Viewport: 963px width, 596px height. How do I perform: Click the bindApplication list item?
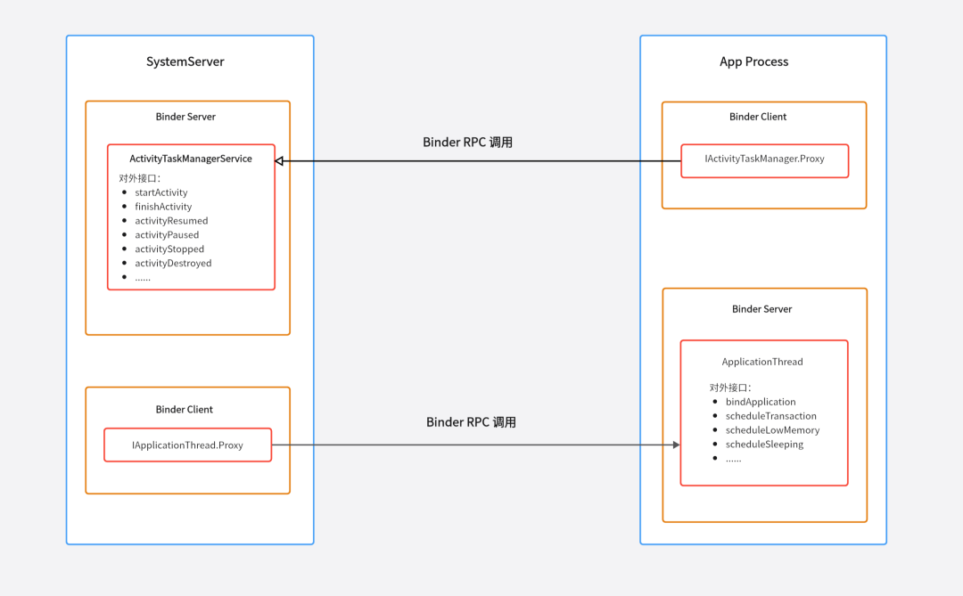[x=761, y=402]
